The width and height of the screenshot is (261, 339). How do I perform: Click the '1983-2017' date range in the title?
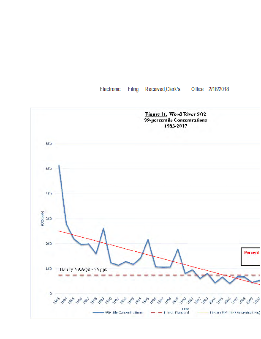175,126
